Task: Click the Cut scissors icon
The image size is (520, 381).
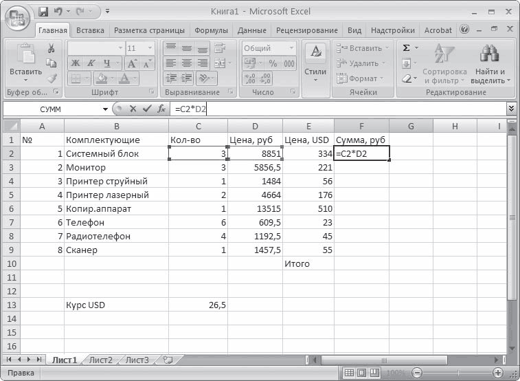Action: pyautogui.click(x=51, y=48)
